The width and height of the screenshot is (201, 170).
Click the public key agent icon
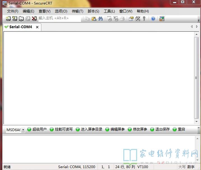pos(144,19)
